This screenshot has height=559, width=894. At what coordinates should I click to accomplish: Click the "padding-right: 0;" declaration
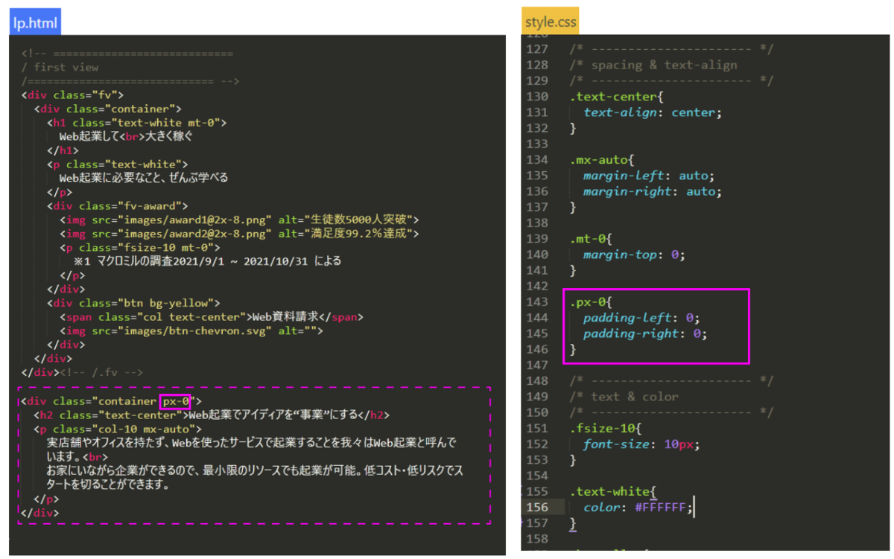pos(645,333)
